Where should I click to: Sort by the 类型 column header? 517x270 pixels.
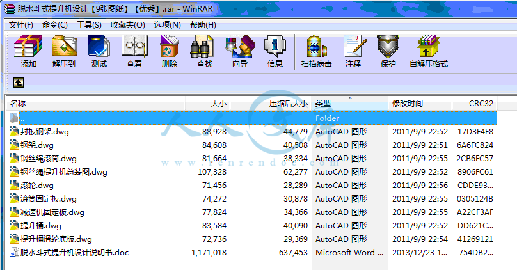(x=350, y=104)
